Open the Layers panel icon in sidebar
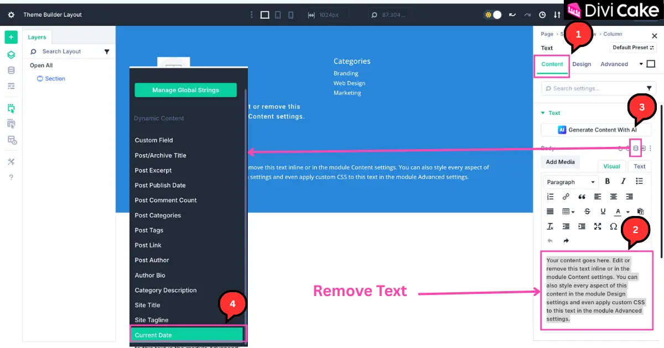 pos(11,55)
